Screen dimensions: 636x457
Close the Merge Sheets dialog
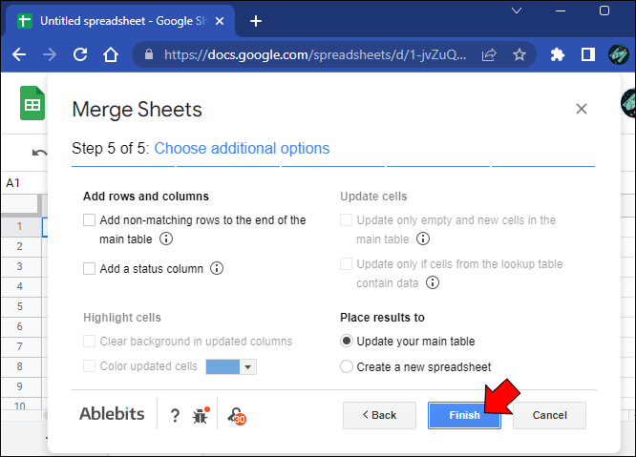(x=581, y=110)
